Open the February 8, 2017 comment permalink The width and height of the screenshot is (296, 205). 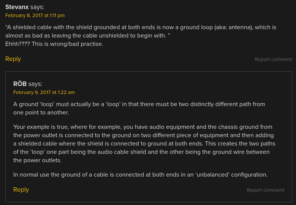pyautogui.click(x=35, y=16)
